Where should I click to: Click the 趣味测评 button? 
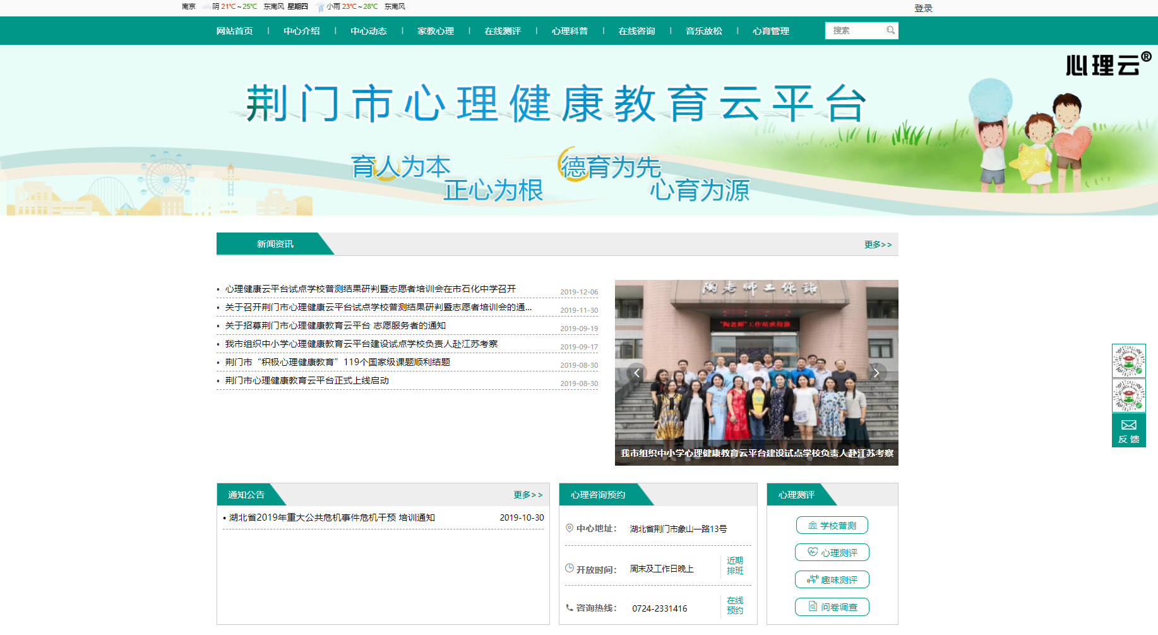(x=832, y=579)
